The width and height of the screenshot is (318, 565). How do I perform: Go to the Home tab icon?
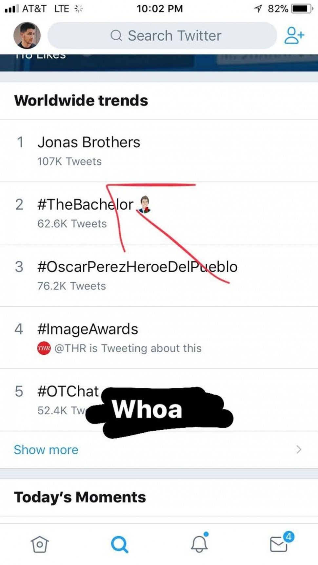point(40,544)
